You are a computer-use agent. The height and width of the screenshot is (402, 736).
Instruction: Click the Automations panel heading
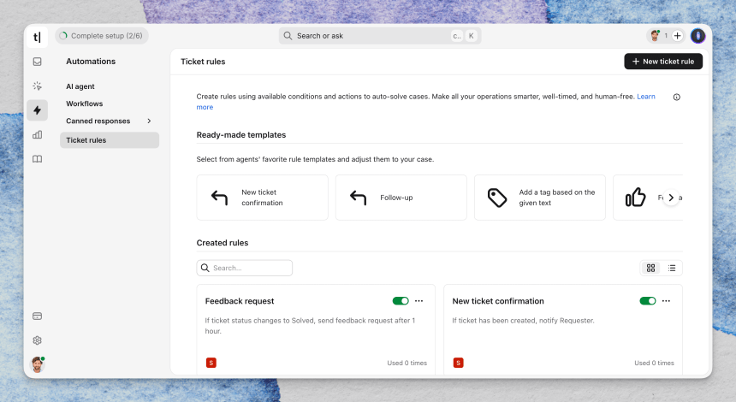click(91, 62)
